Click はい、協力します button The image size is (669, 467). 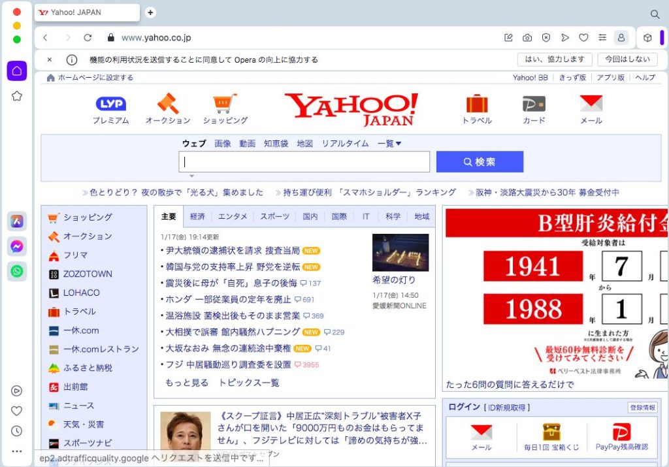pyautogui.click(x=555, y=59)
